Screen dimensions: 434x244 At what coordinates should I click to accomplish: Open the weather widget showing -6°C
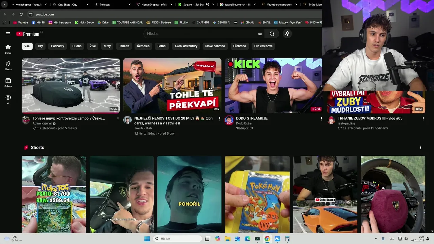click(13, 239)
